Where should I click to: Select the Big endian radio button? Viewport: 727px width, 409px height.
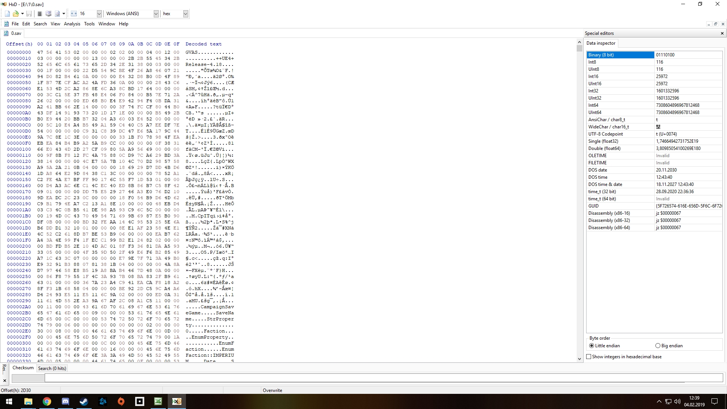pos(658,346)
